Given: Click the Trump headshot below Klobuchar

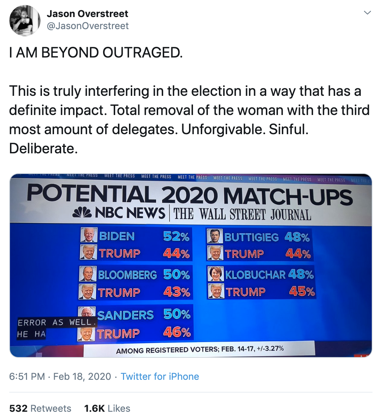Looking at the screenshot, I should tap(216, 291).
